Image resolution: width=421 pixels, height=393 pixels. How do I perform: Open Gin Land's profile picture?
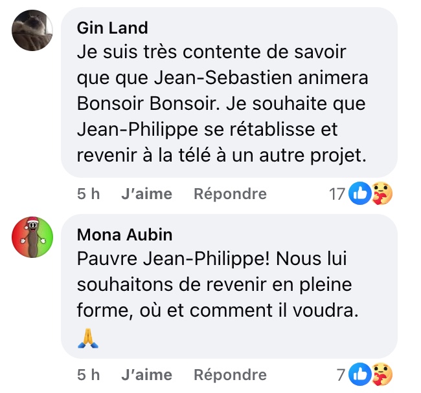click(x=33, y=30)
